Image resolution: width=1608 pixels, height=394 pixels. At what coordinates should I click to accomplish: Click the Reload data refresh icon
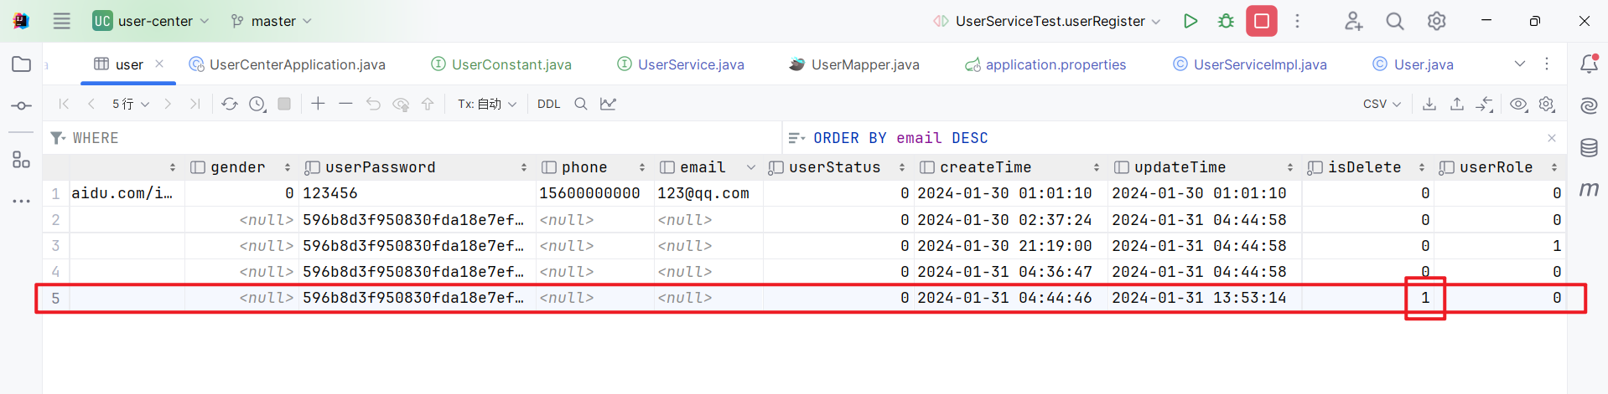(x=229, y=104)
